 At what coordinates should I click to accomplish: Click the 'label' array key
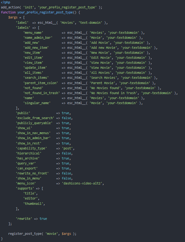22,23
